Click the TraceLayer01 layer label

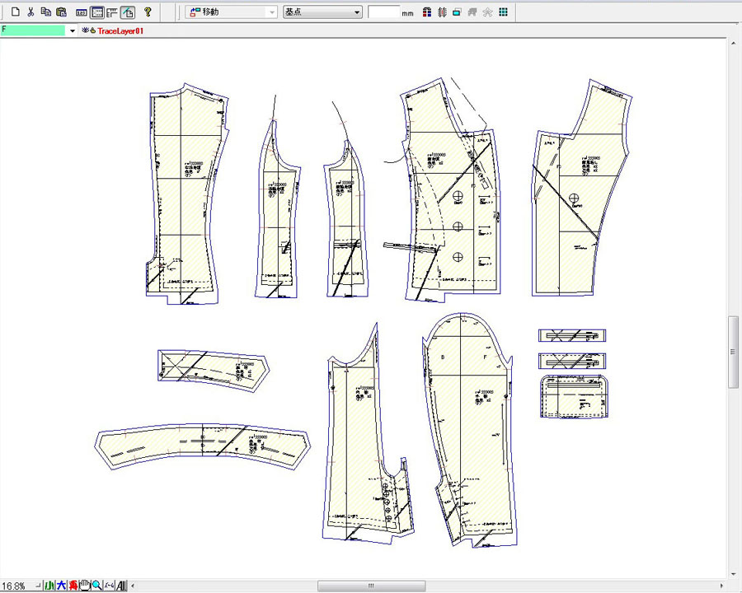120,30
